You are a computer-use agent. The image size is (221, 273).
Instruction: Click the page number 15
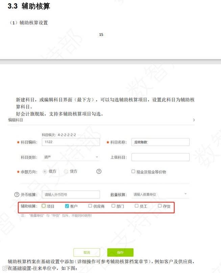click(101, 35)
